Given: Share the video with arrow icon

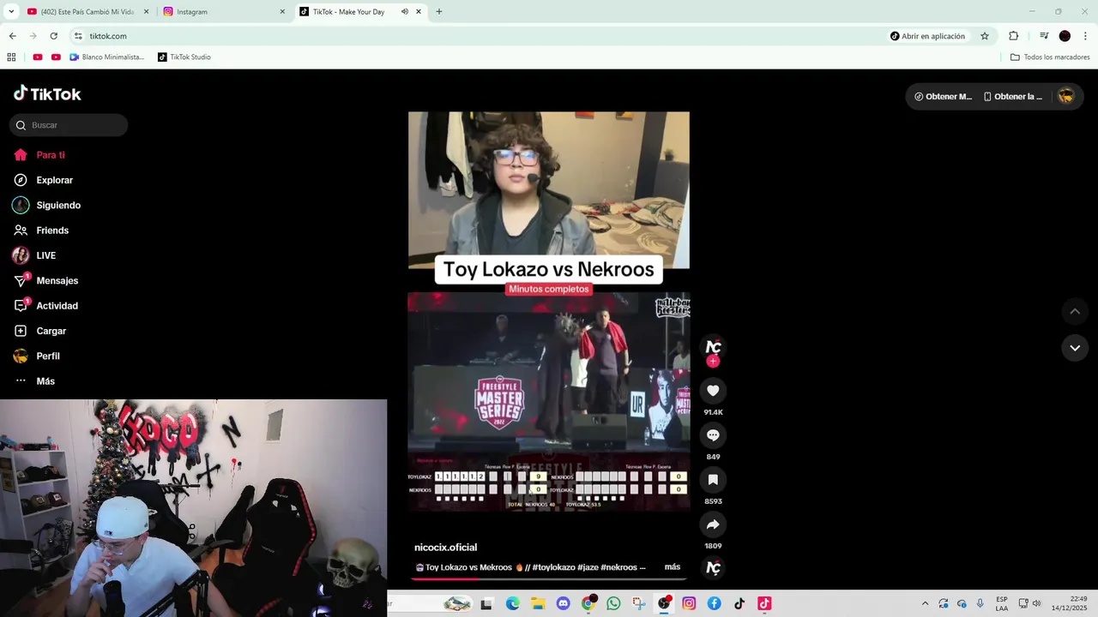Looking at the screenshot, I should point(713,524).
